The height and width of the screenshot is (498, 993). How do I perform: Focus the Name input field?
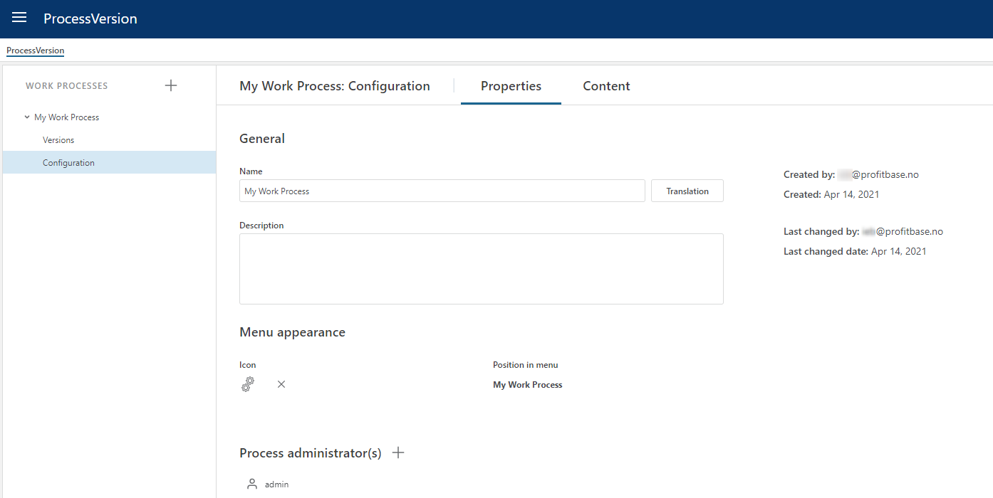pos(442,191)
